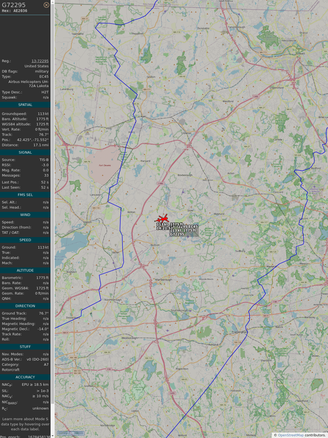Image resolution: width=328 pixels, height=438 pixels.
Task: Click the airfield icon below the G72295 label
Action: pos(188,237)
